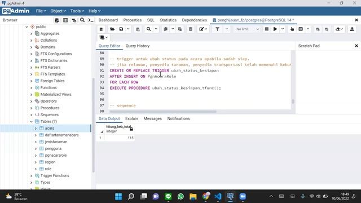Image resolution: width=361 pixels, height=203 pixels.
Task: Switch to the SQL tab
Action: [151, 20]
